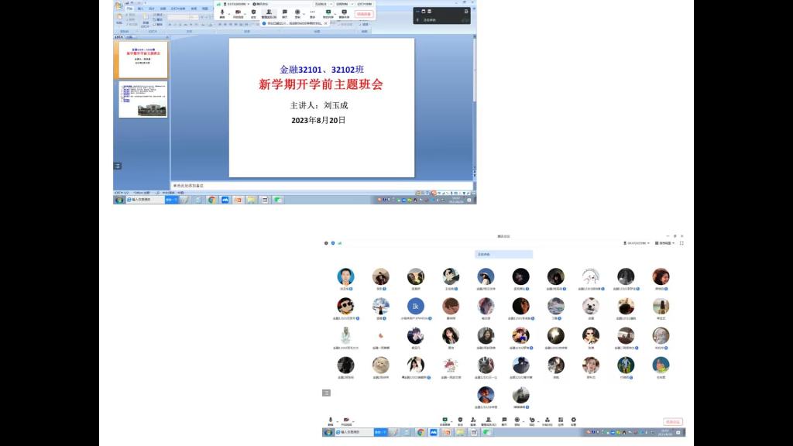Click red End Meeting button at bottom right
Image resolution: width=793 pixels, height=446 pixels.
pos(672,422)
